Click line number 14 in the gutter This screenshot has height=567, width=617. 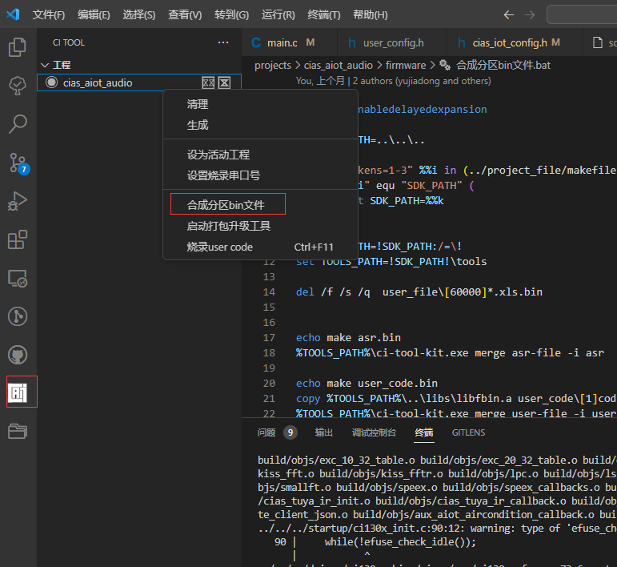[269, 292]
